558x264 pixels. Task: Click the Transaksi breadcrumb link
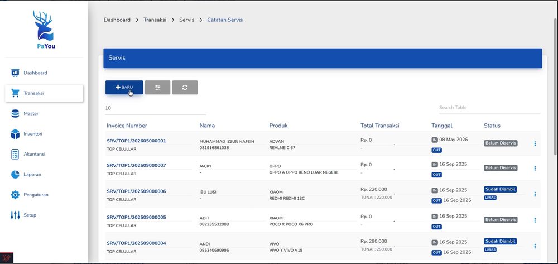[155, 20]
